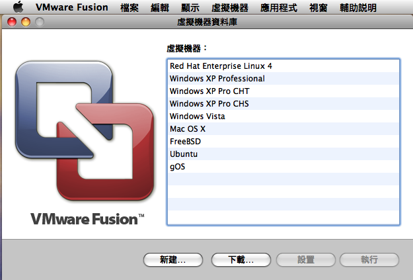Open the 輔助說明 menu
The width and height of the screenshot is (413, 280).
[x=358, y=7]
